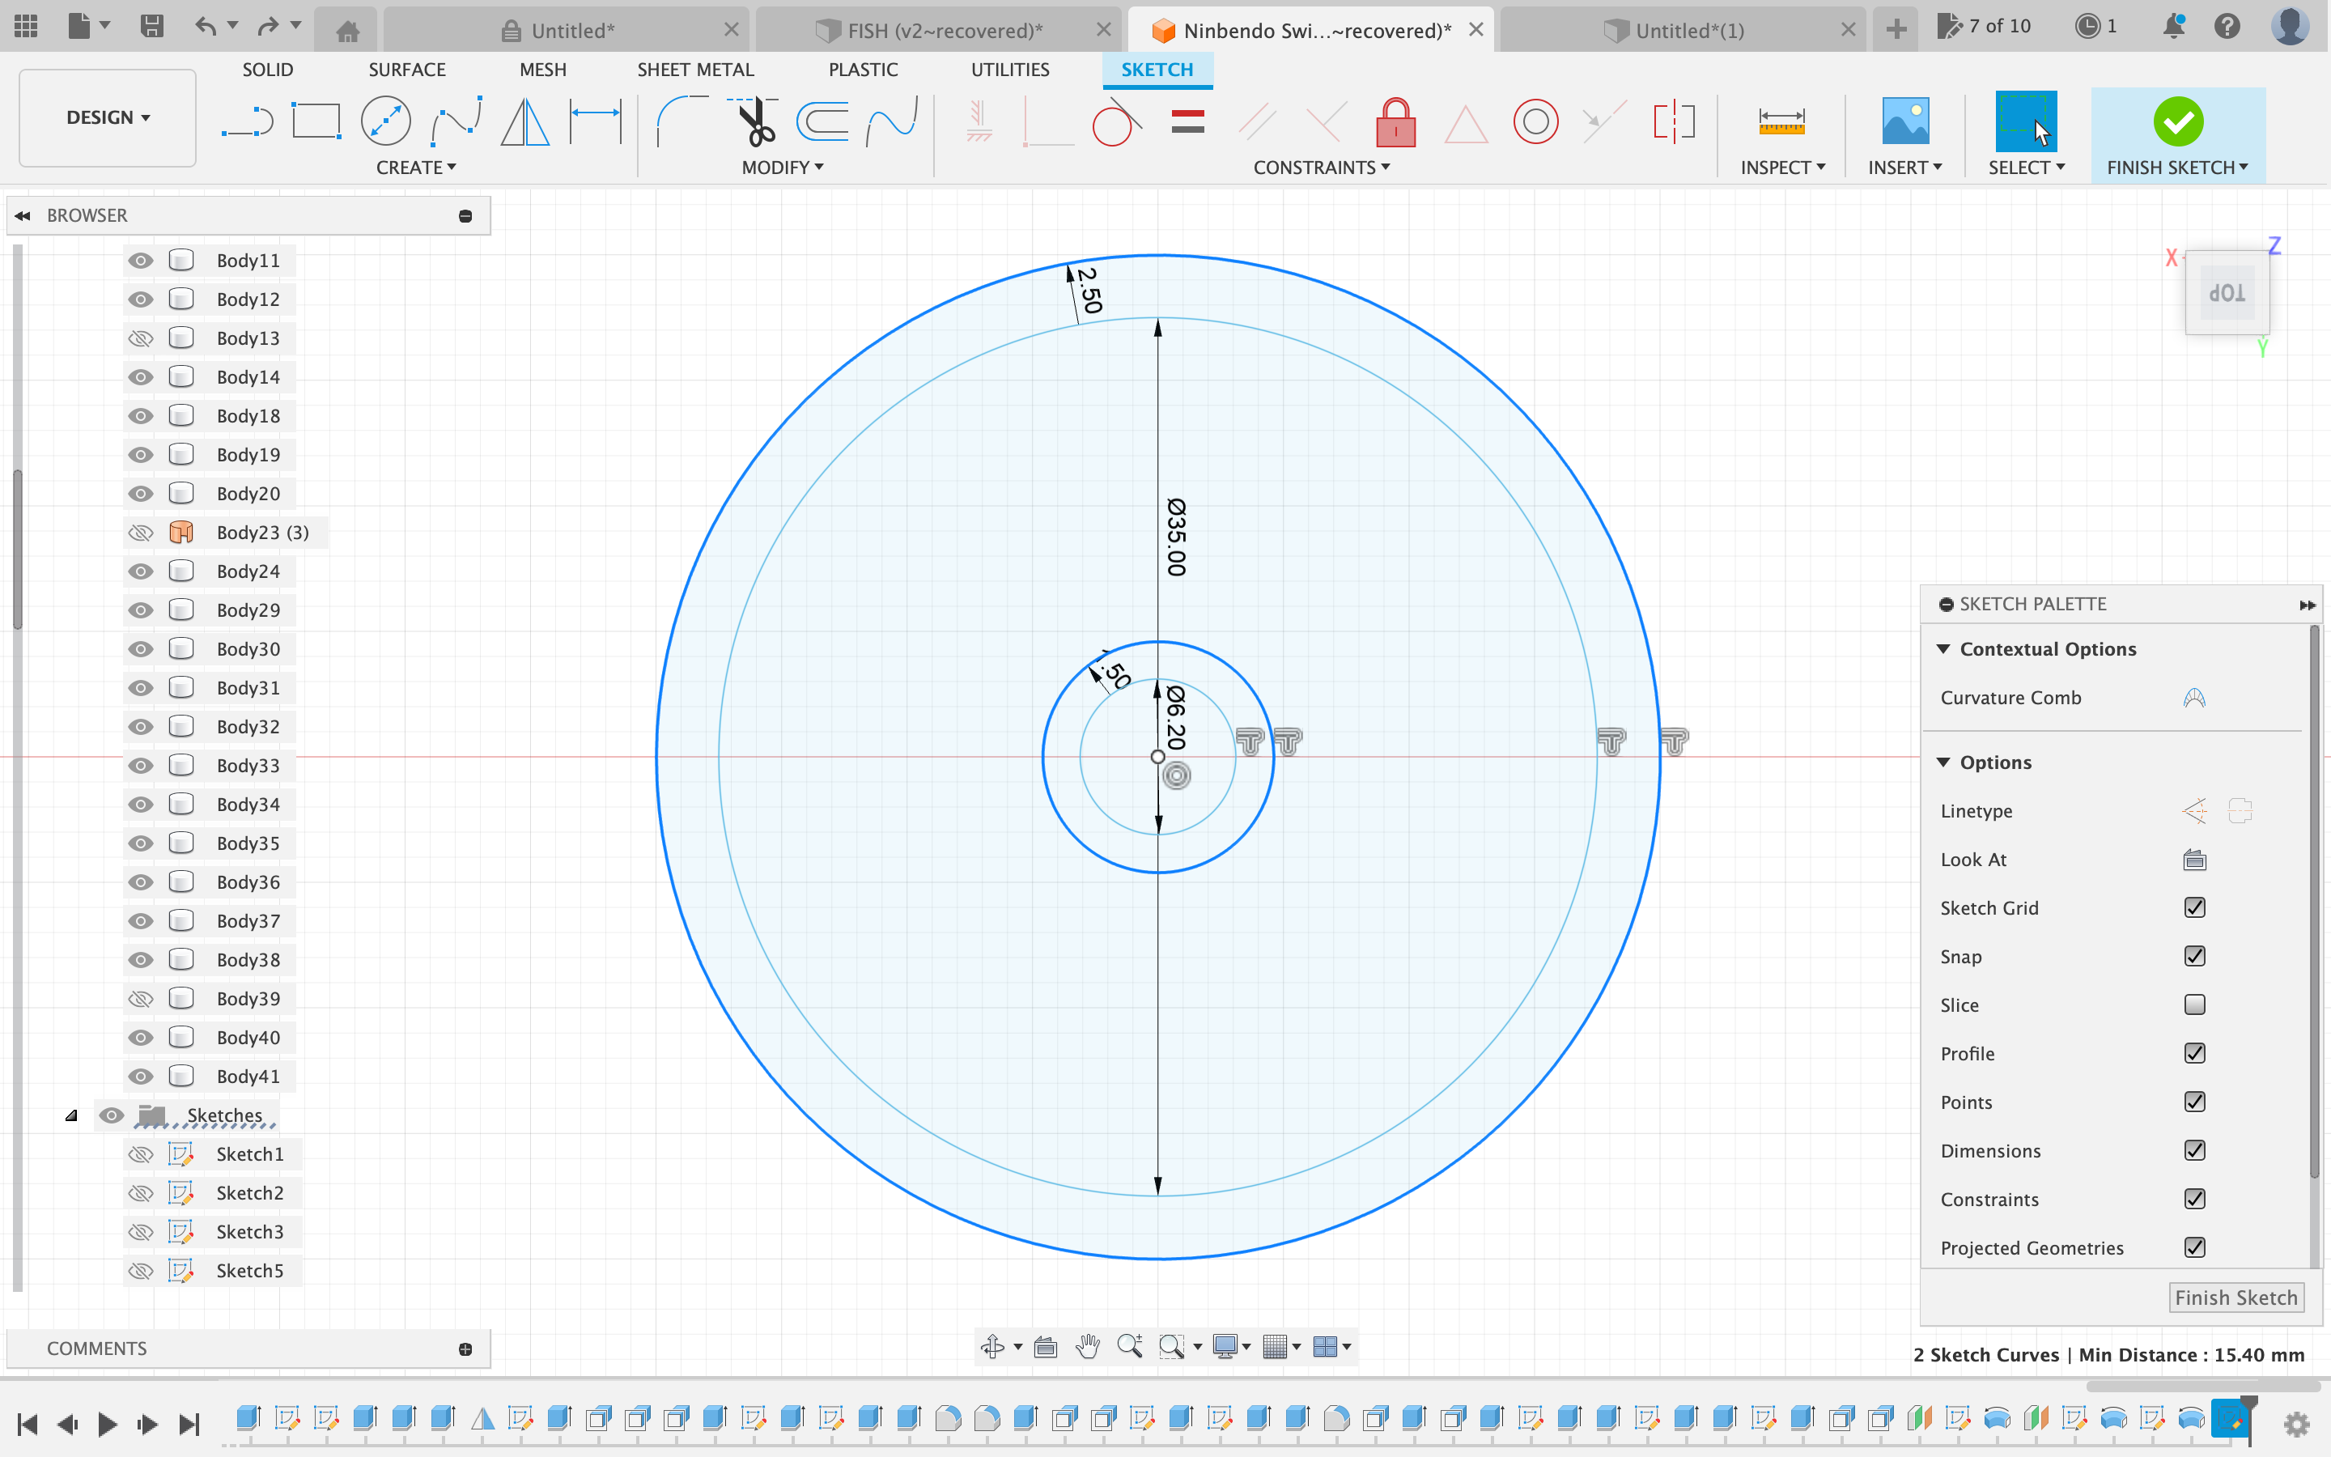The height and width of the screenshot is (1457, 2331).
Task: Toggle Slice checkbox in Sketch Palette
Action: pyautogui.click(x=2195, y=1004)
